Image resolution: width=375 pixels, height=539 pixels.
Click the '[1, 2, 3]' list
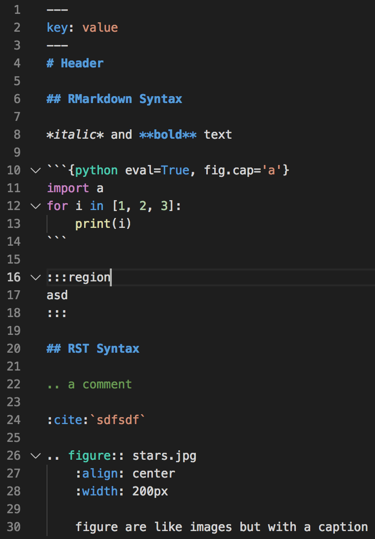pos(143,206)
